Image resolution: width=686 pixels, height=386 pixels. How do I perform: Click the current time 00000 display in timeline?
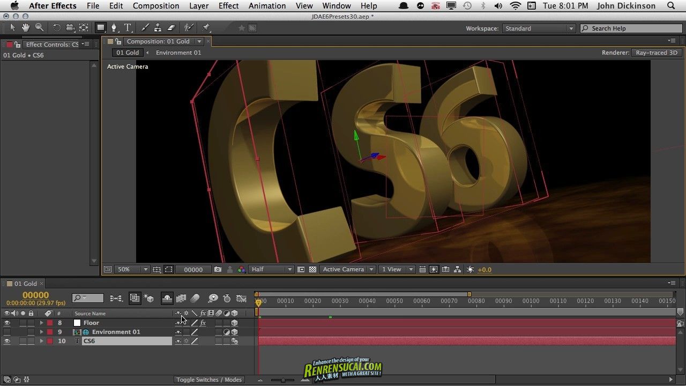35,295
